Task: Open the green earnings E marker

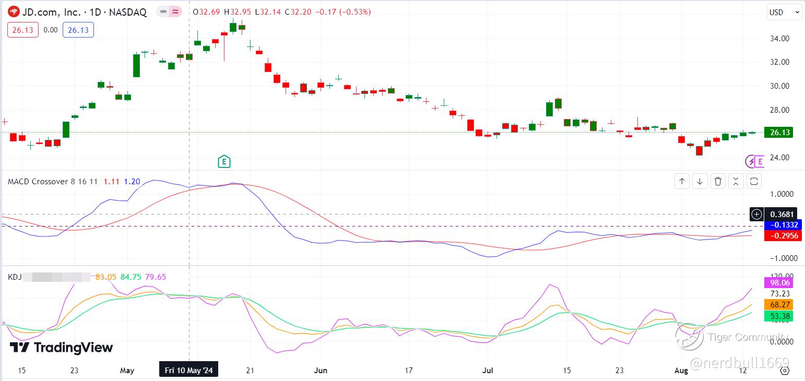Action: coord(224,161)
